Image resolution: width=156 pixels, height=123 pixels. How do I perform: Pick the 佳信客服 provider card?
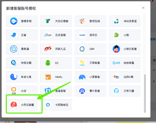[125, 63]
